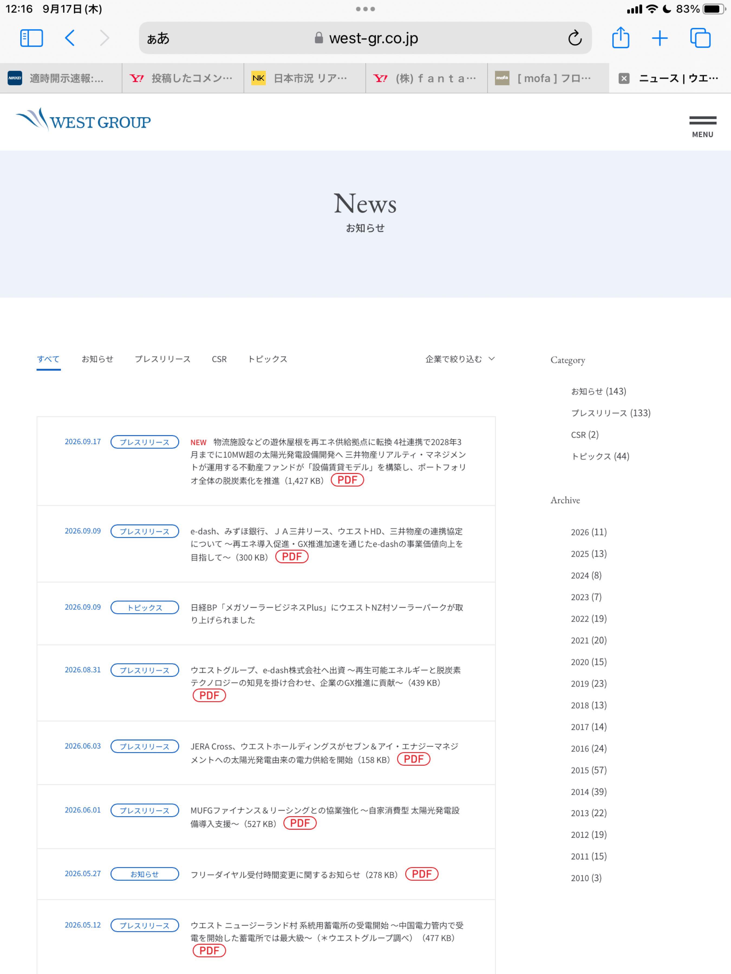Open PDF for 物流施設 press release
This screenshot has height=974, width=731.
pyautogui.click(x=347, y=480)
